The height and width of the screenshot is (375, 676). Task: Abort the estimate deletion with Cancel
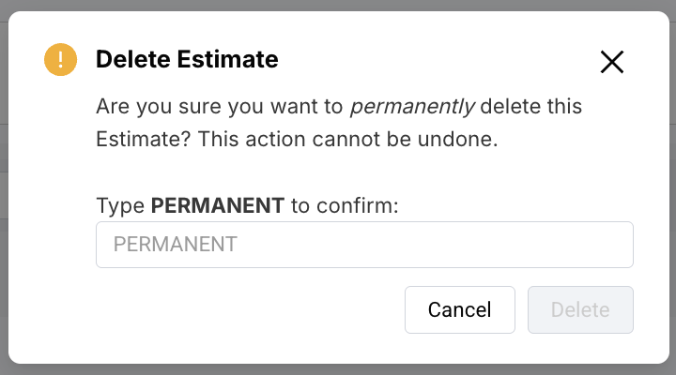pos(459,309)
